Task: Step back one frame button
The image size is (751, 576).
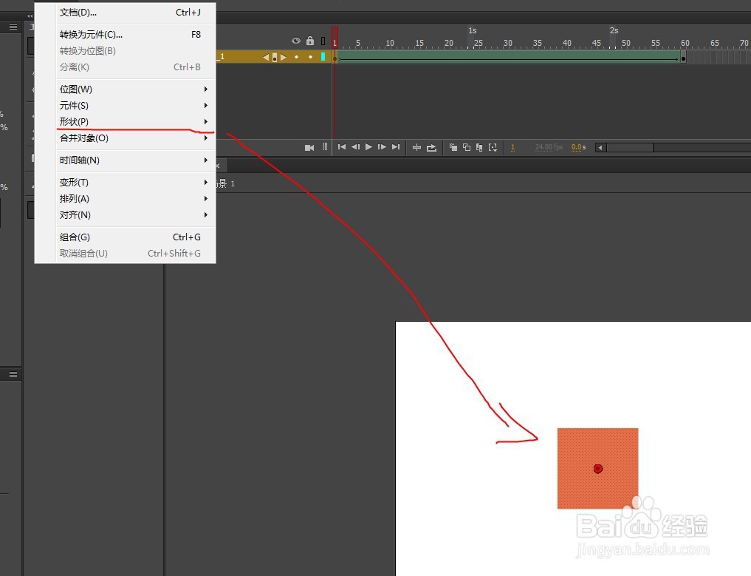Action: click(x=355, y=147)
